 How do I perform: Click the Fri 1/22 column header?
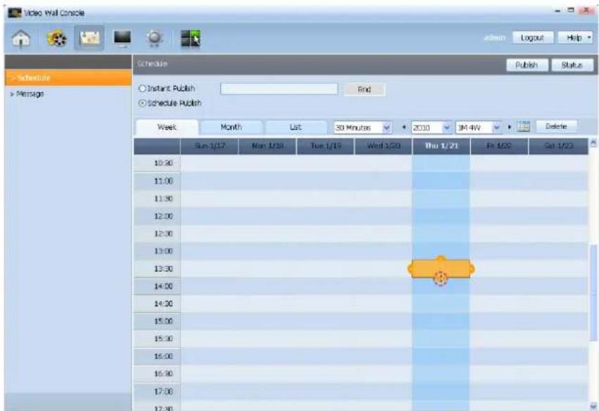(x=499, y=146)
